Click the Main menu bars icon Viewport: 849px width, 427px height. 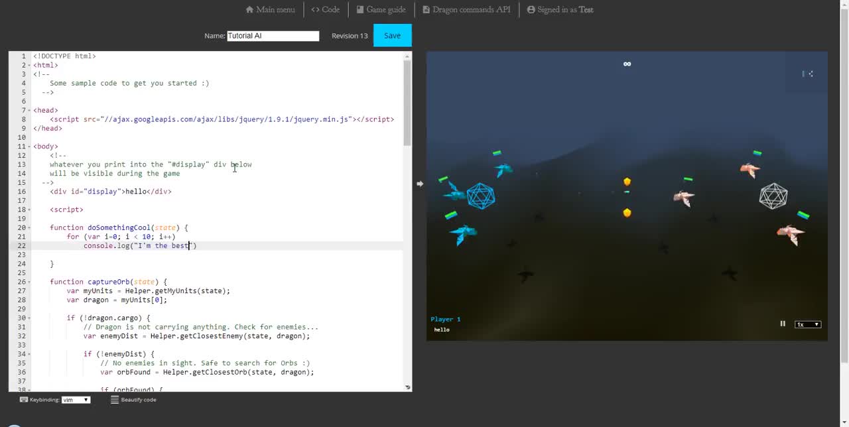251,9
